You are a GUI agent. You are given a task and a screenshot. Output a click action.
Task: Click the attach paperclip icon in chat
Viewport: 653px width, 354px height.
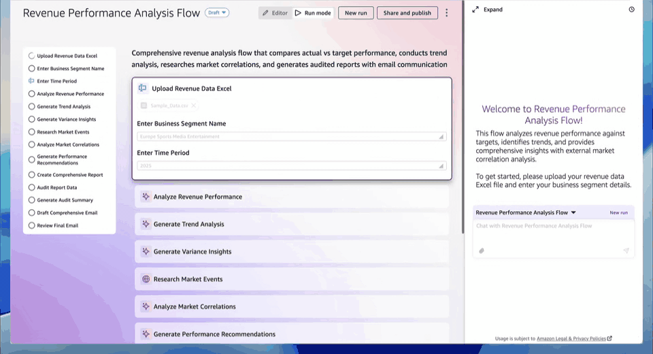click(x=482, y=251)
